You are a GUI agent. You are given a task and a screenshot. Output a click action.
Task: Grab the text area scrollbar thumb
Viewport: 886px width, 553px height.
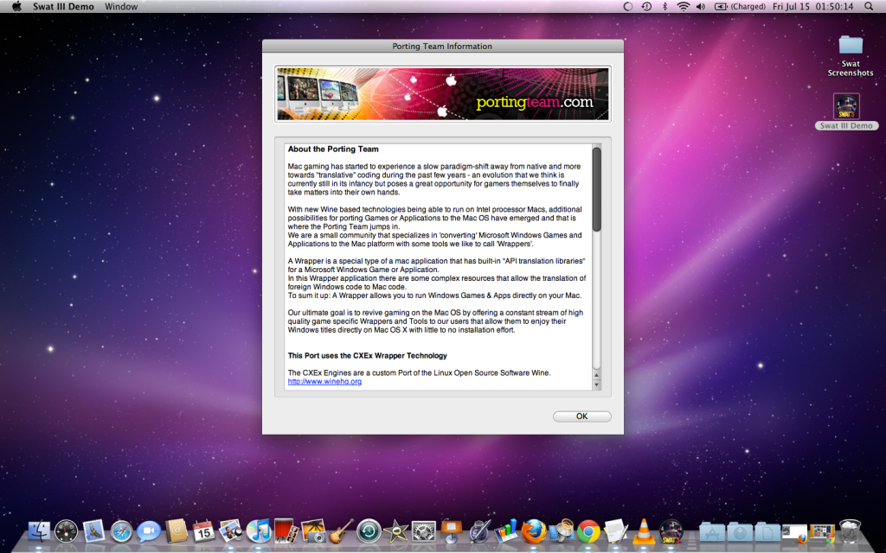coord(596,189)
